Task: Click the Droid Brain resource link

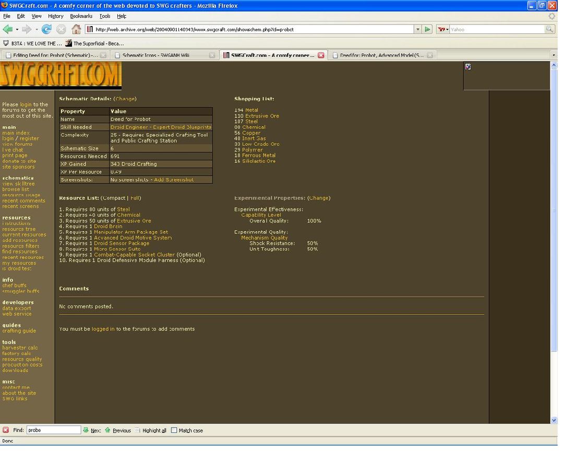Action: coord(108,226)
